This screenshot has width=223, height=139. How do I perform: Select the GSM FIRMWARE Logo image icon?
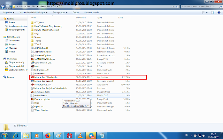[32, 59]
